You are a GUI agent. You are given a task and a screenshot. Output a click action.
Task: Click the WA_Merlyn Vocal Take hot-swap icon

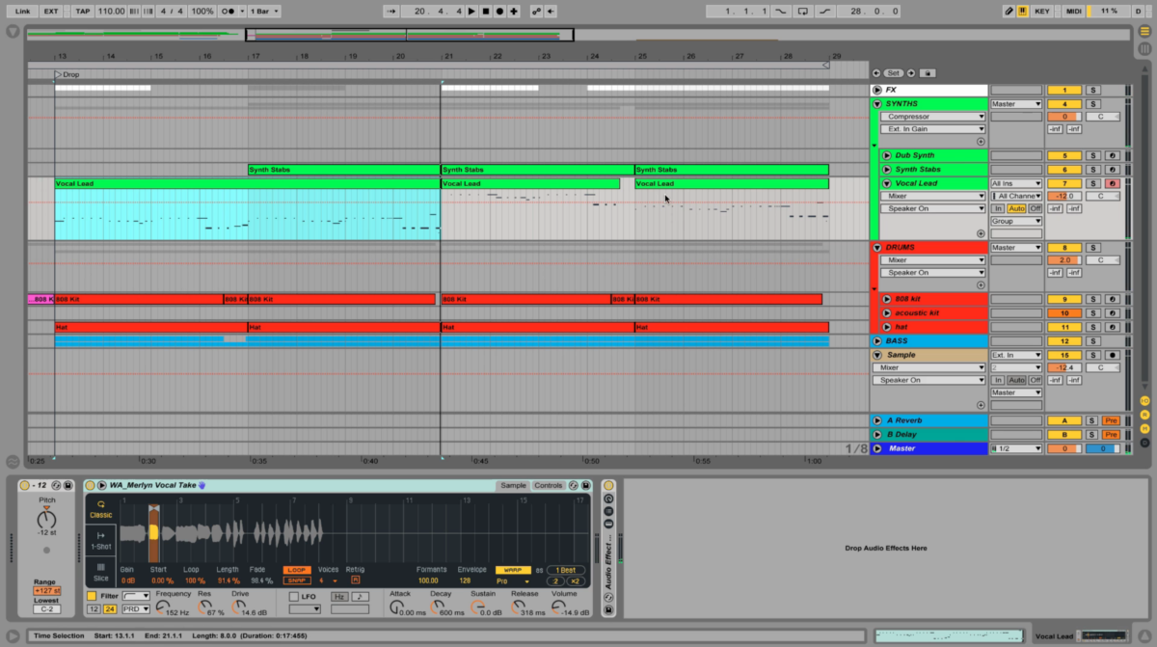tap(202, 485)
